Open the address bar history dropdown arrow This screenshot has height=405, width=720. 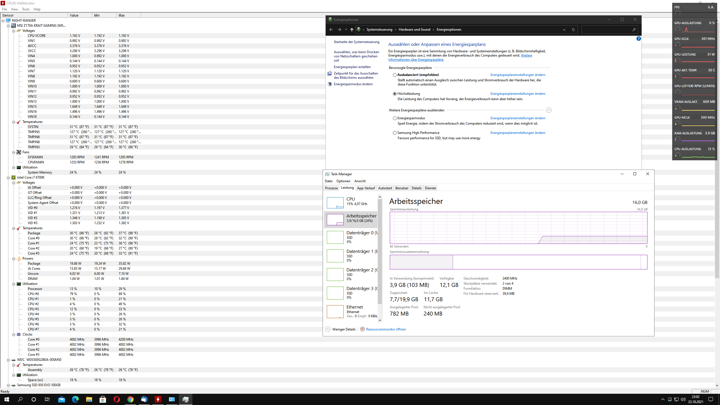click(x=564, y=30)
